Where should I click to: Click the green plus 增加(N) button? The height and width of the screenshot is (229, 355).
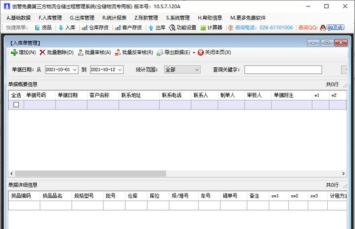pos(23,53)
